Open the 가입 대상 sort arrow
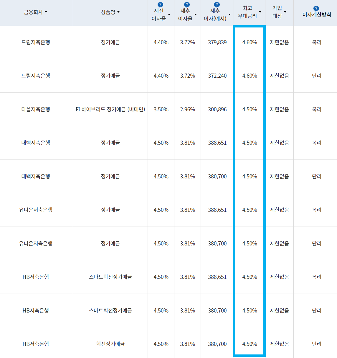 pos(285,12)
